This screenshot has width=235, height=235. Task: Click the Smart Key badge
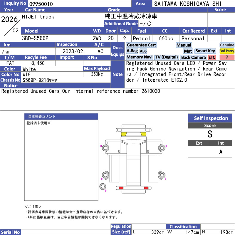point(205,51)
